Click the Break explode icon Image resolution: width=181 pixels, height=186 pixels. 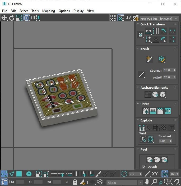click(x=142, y=128)
